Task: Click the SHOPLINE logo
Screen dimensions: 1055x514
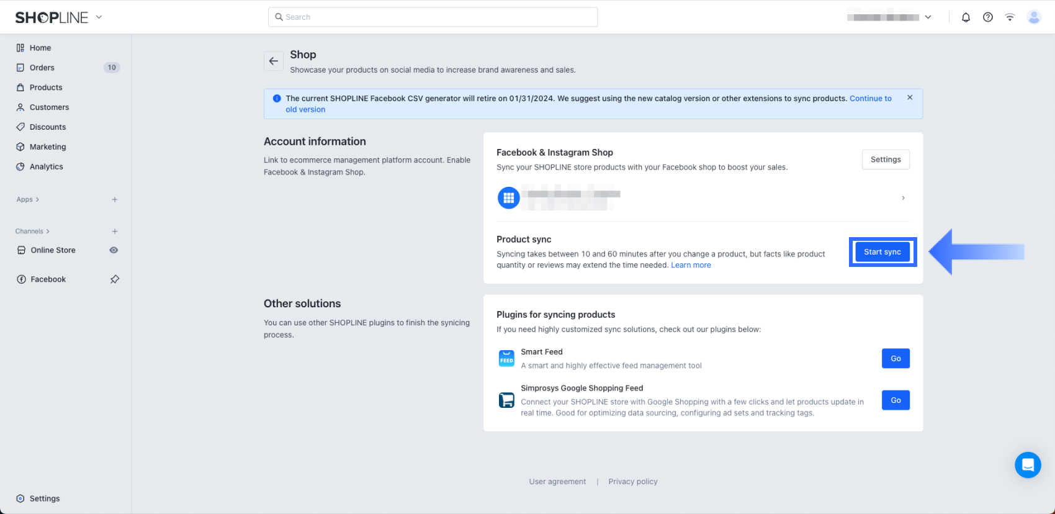Action: tap(52, 17)
